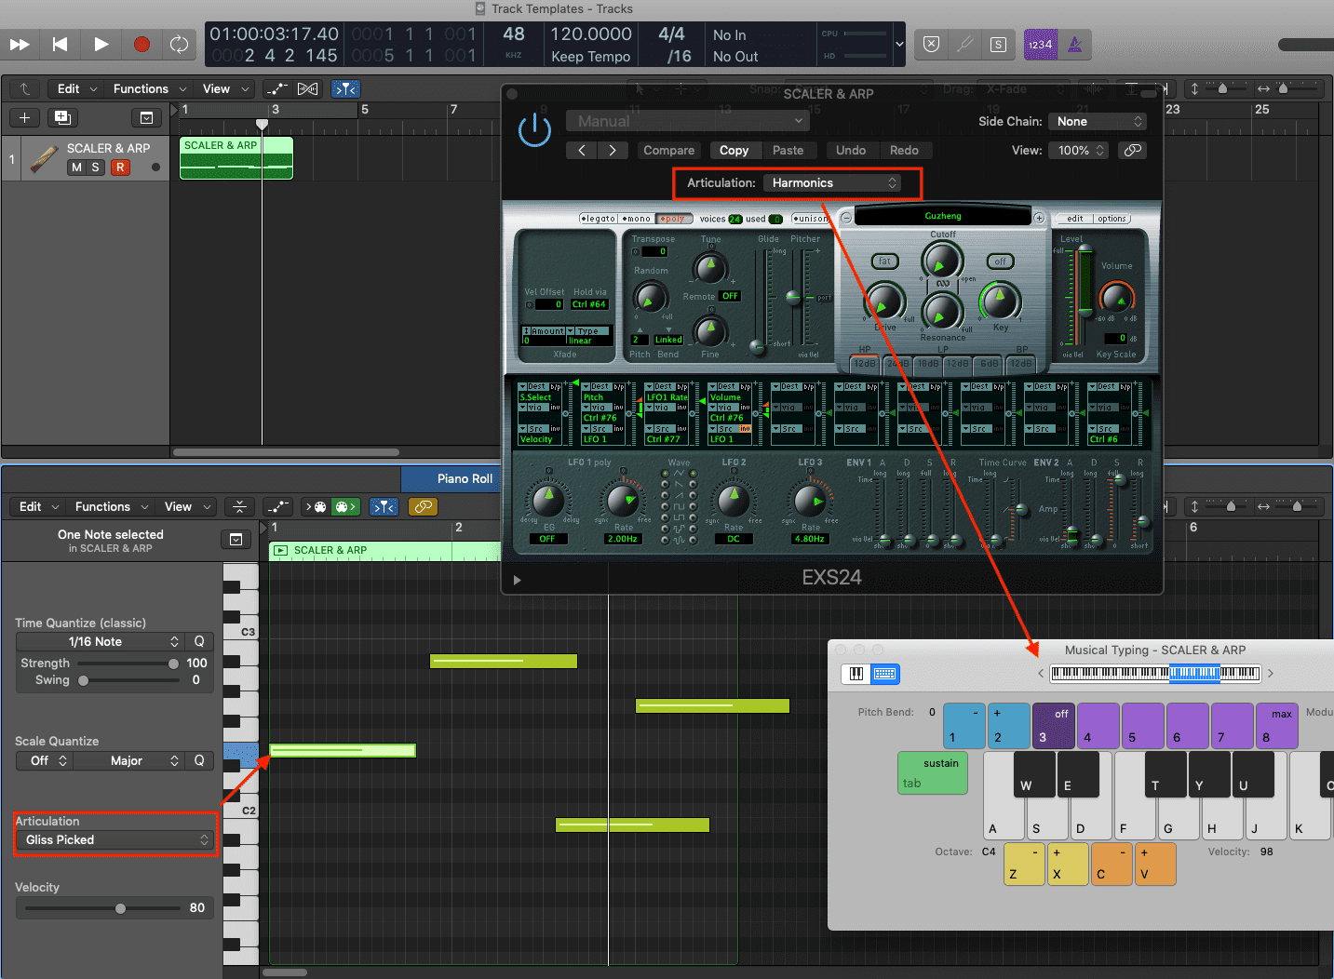
Task: Toggle Tracks area Flex button
Action: [x=308, y=88]
